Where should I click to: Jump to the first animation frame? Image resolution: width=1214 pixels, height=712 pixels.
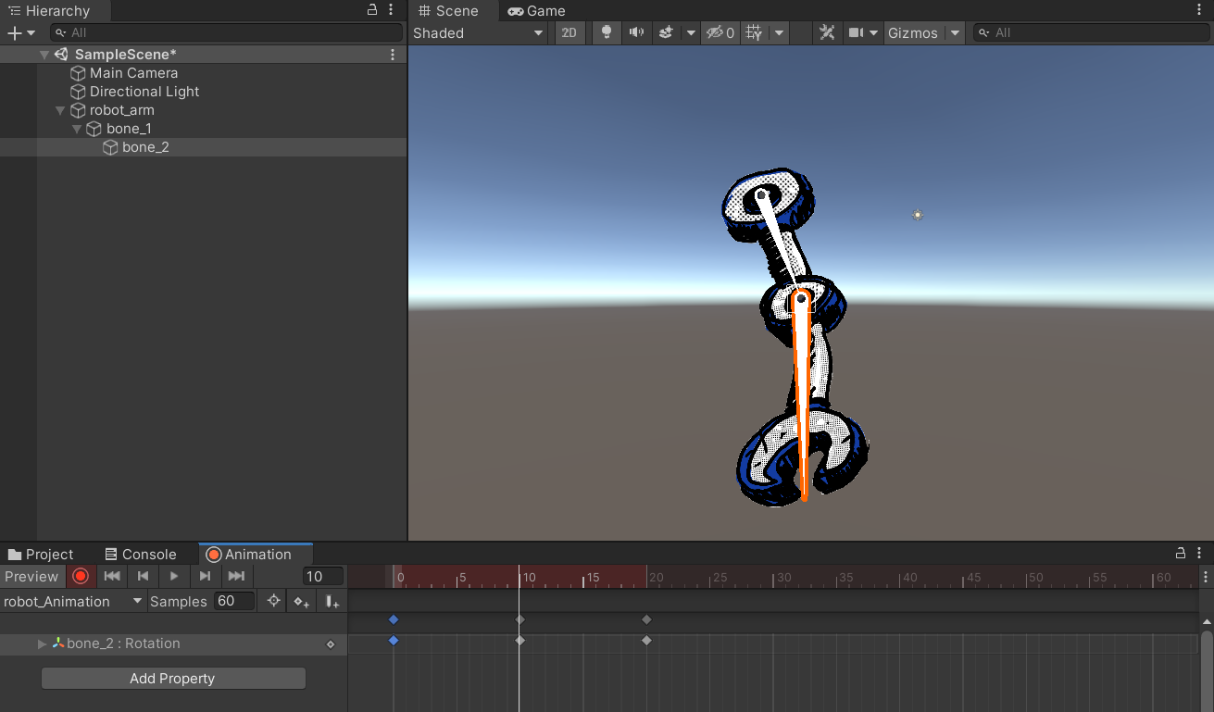[x=112, y=577]
